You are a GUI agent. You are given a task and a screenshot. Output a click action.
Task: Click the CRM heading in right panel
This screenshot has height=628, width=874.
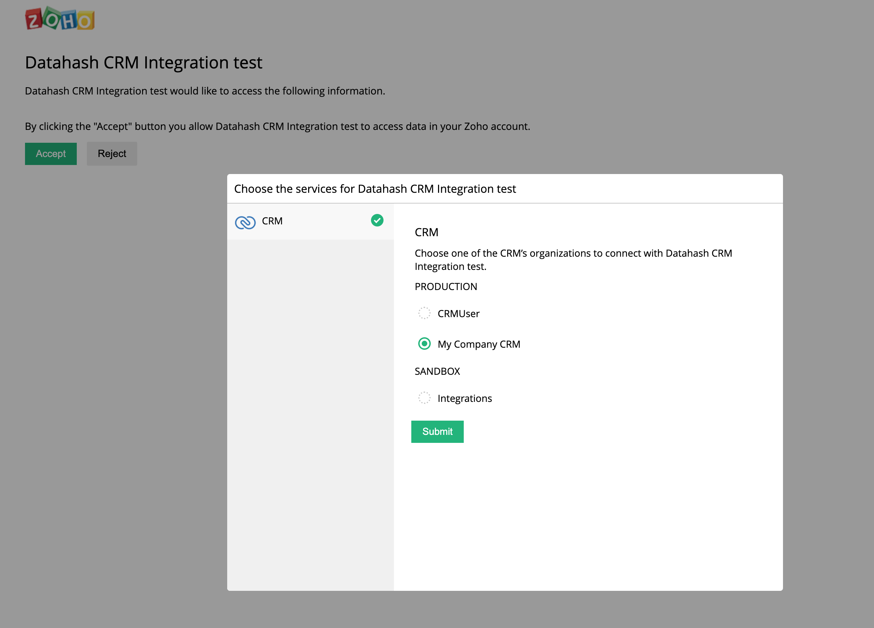(427, 232)
